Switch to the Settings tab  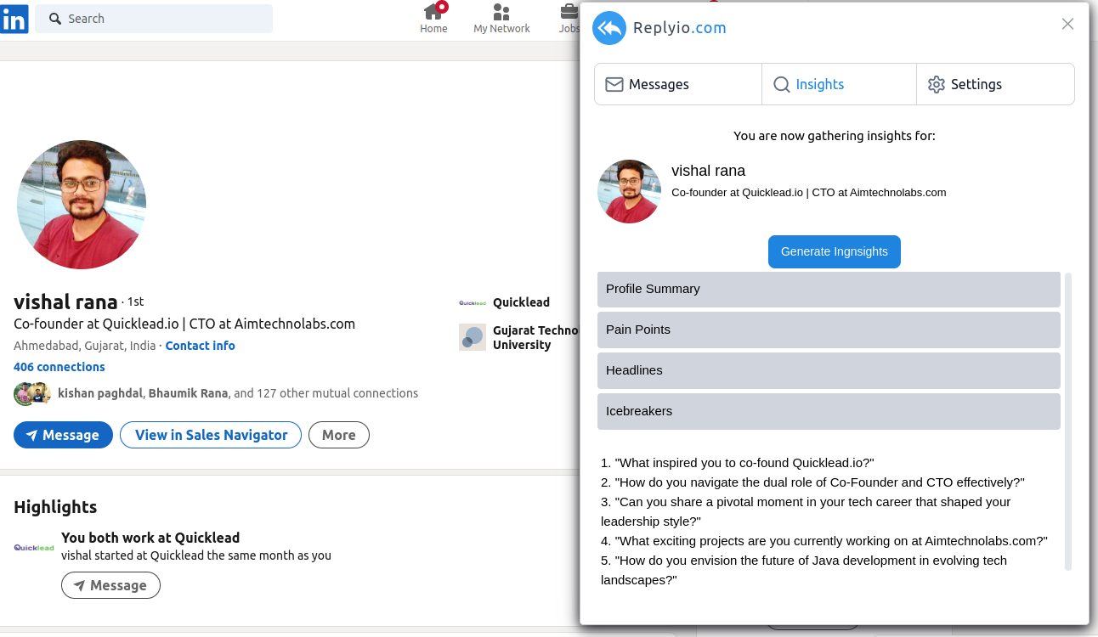tap(995, 84)
